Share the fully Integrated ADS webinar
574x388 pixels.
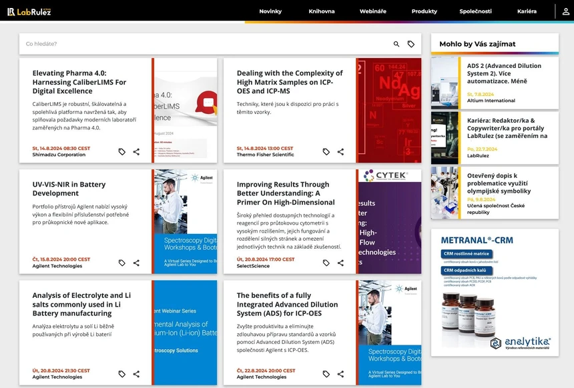click(340, 374)
